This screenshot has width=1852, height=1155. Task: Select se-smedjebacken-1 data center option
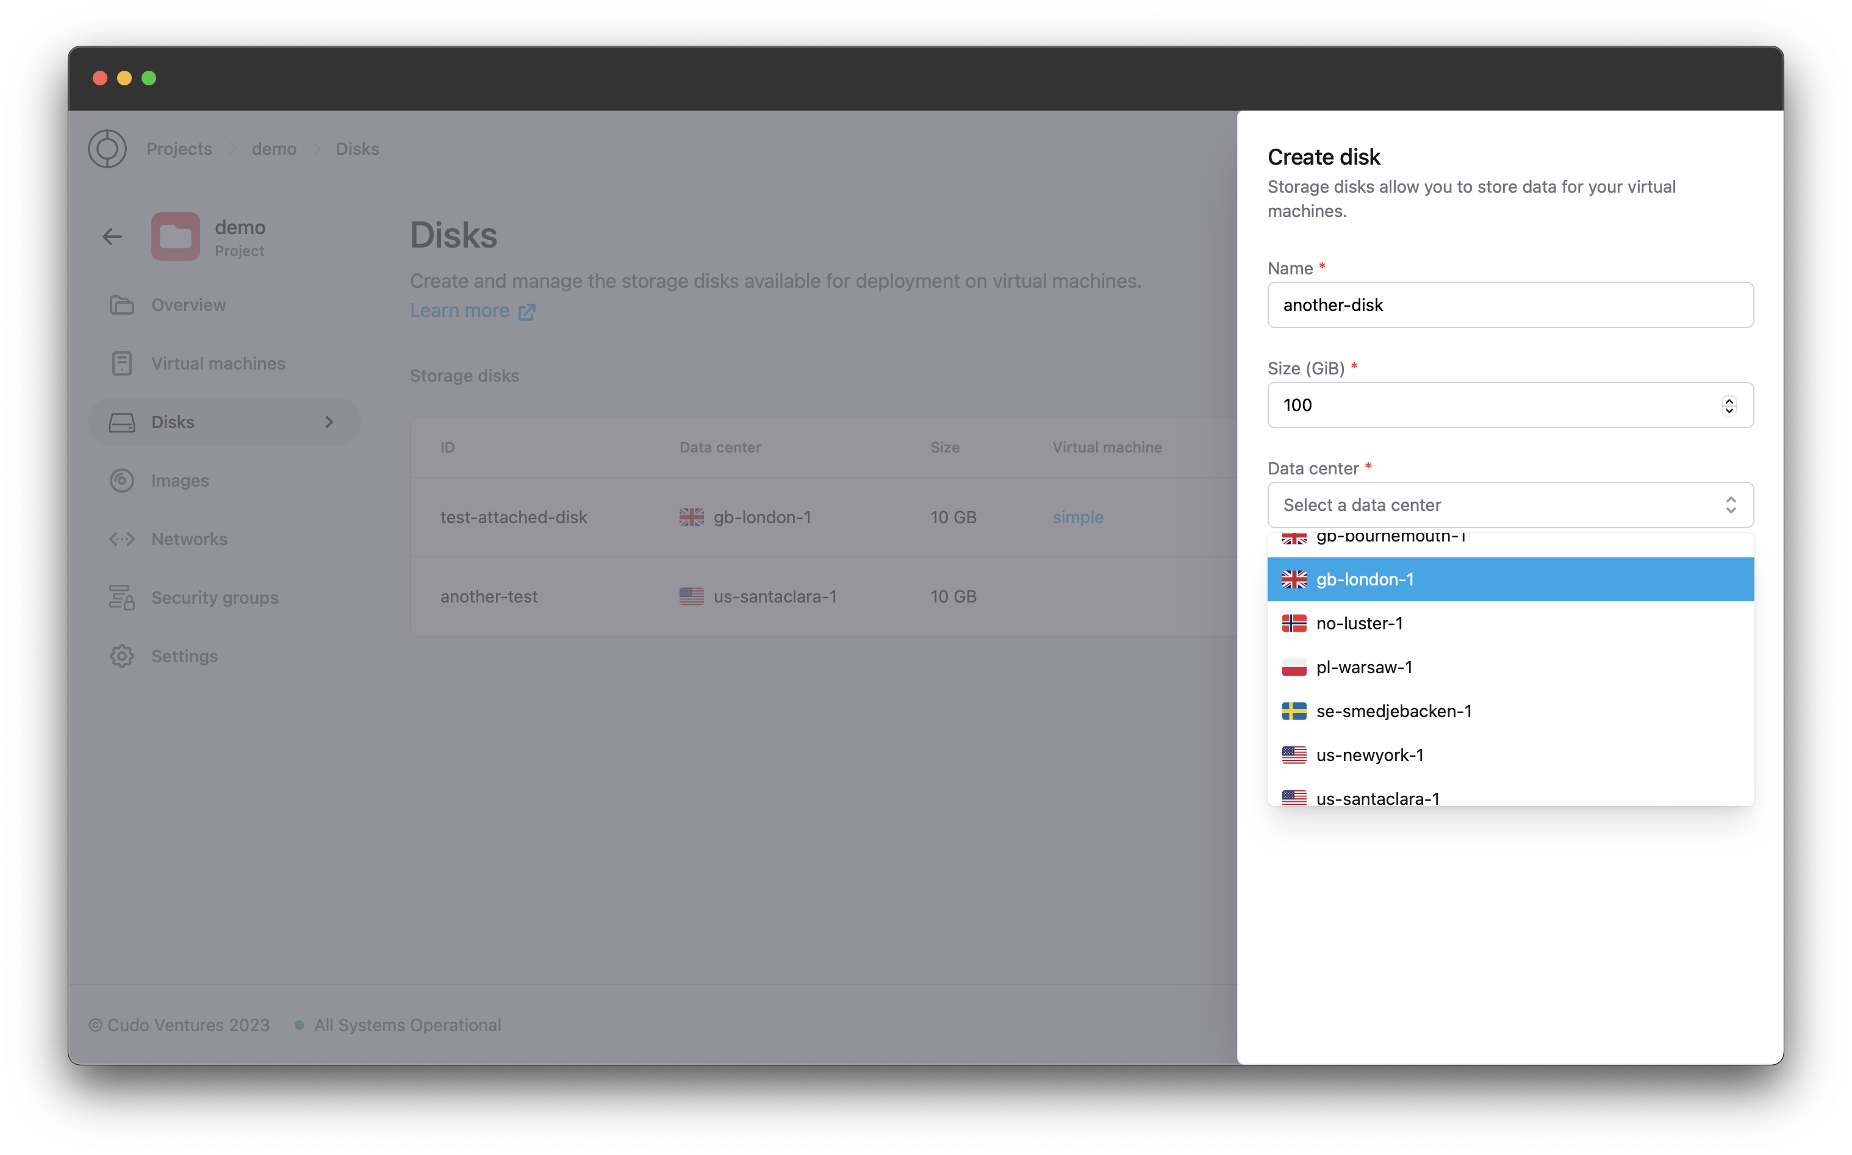coord(1509,710)
